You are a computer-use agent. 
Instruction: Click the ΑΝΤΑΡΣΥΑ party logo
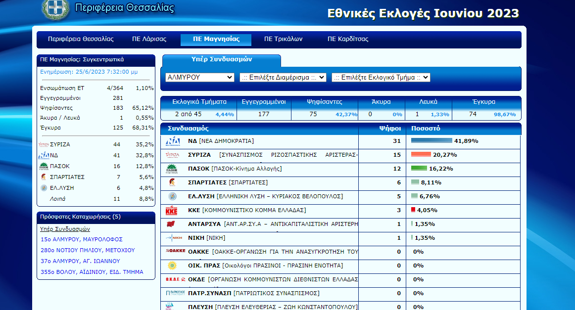[171, 224]
